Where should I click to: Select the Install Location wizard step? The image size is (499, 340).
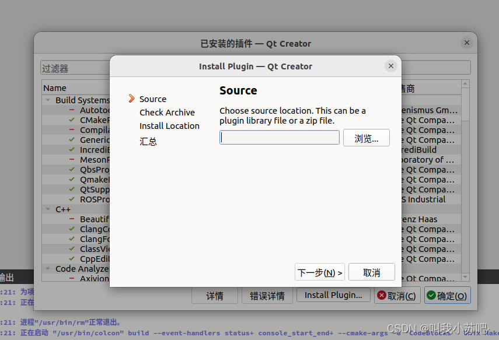tap(169, 125)
